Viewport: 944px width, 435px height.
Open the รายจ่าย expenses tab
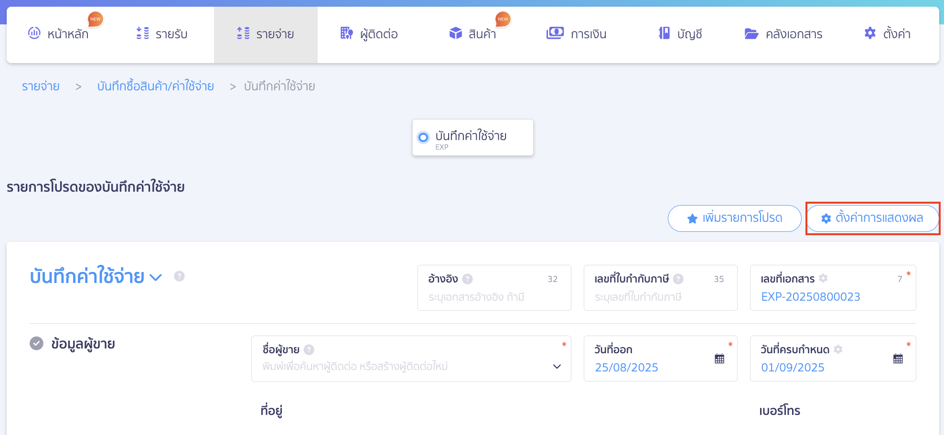(266, 34)
